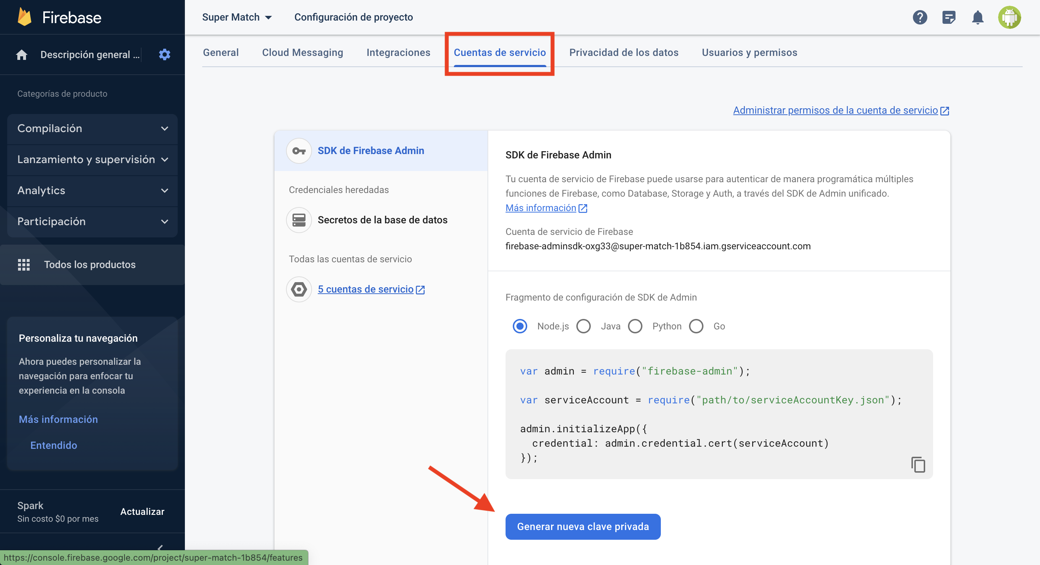Click the help question mark icon
The image size is (1040, 565).
tap(920, 17)
